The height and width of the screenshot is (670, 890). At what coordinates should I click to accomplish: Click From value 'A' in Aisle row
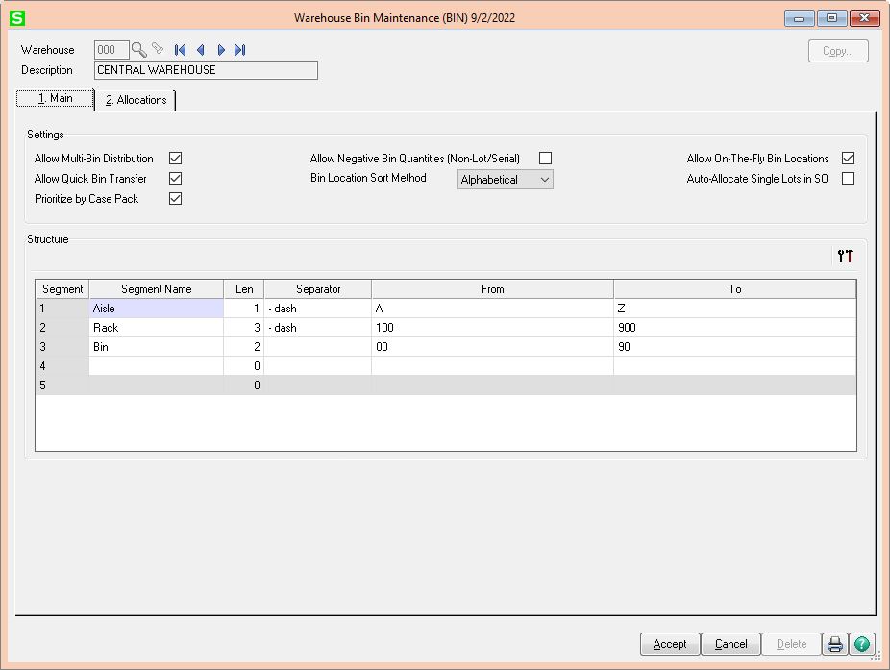[x=493, y=309]
